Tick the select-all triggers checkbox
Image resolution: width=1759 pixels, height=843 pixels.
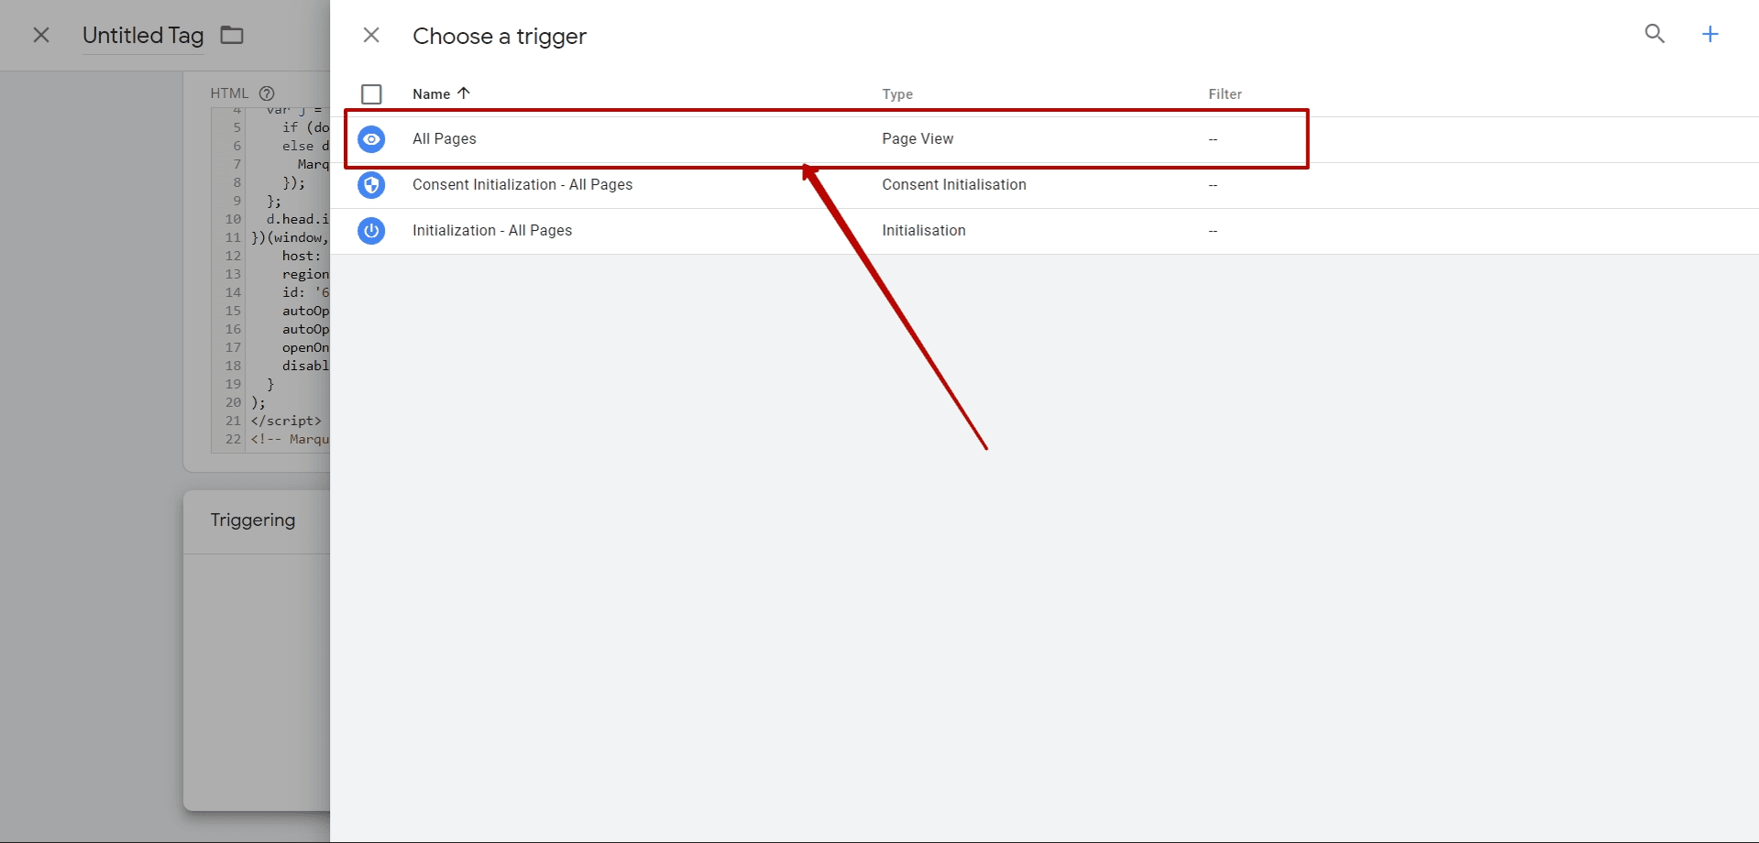pos(371,94)
